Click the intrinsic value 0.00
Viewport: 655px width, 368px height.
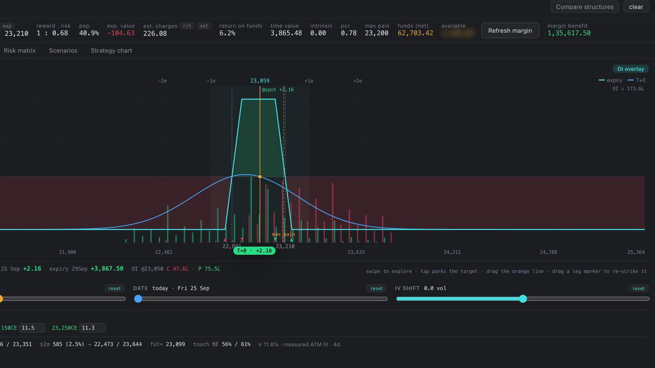pyautogui.click(x=318, y=33)
